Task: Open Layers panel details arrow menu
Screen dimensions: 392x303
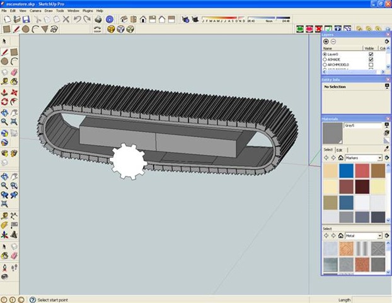Action: coord(387,42)
